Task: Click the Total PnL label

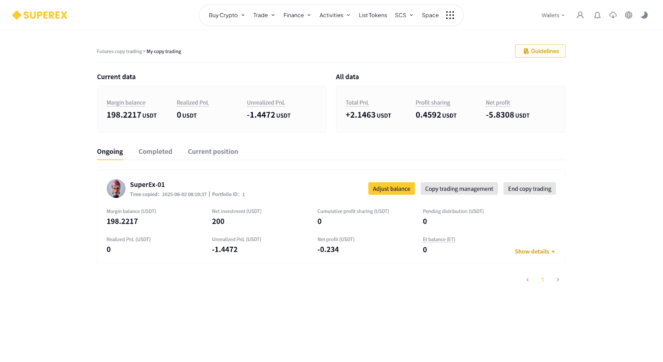Action: click(x=357, y=103)
